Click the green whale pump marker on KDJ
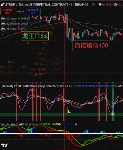The width and height of the screenshot is (123, 150). point(113,114)
